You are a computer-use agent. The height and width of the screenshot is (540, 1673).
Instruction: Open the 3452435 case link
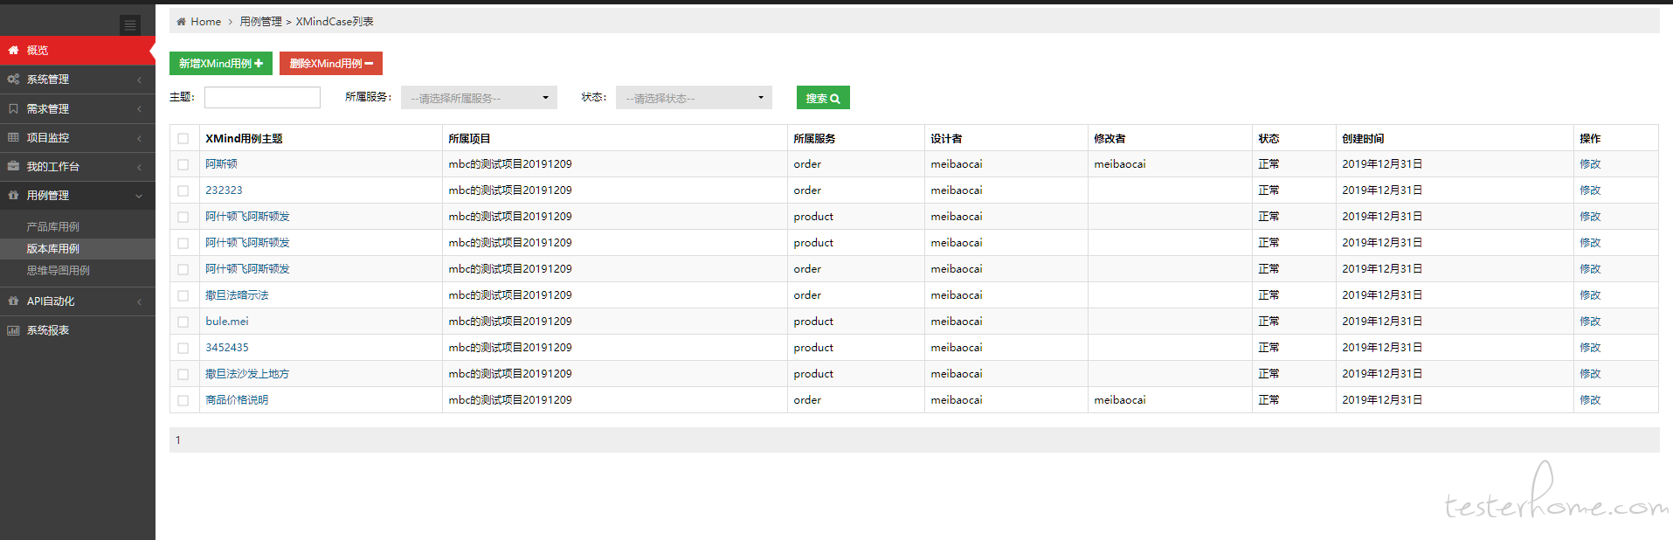pyautogui.click(x=227, y=348)
